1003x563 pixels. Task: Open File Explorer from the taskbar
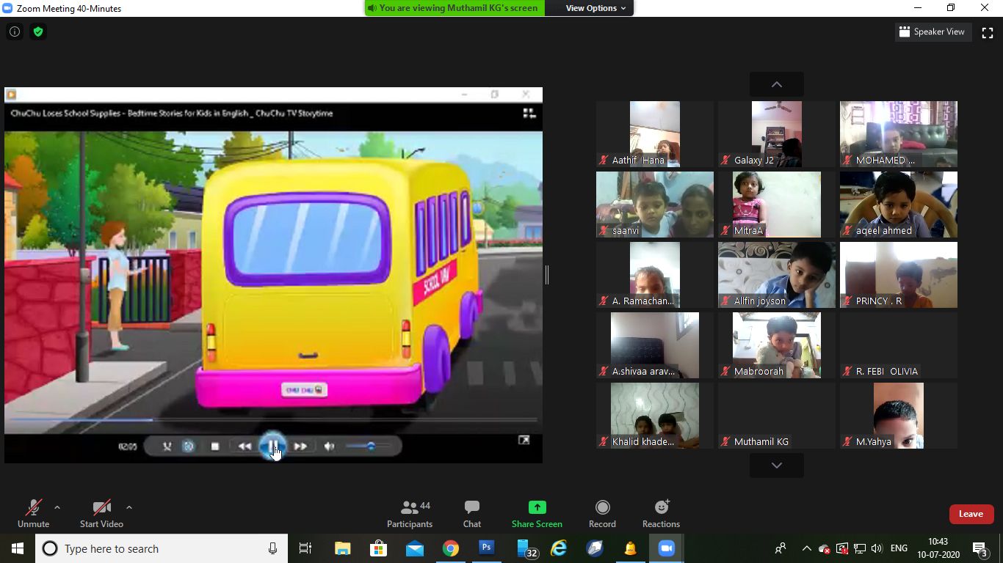point(342,548)
